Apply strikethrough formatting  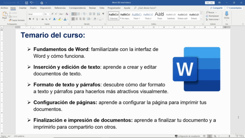42,19
